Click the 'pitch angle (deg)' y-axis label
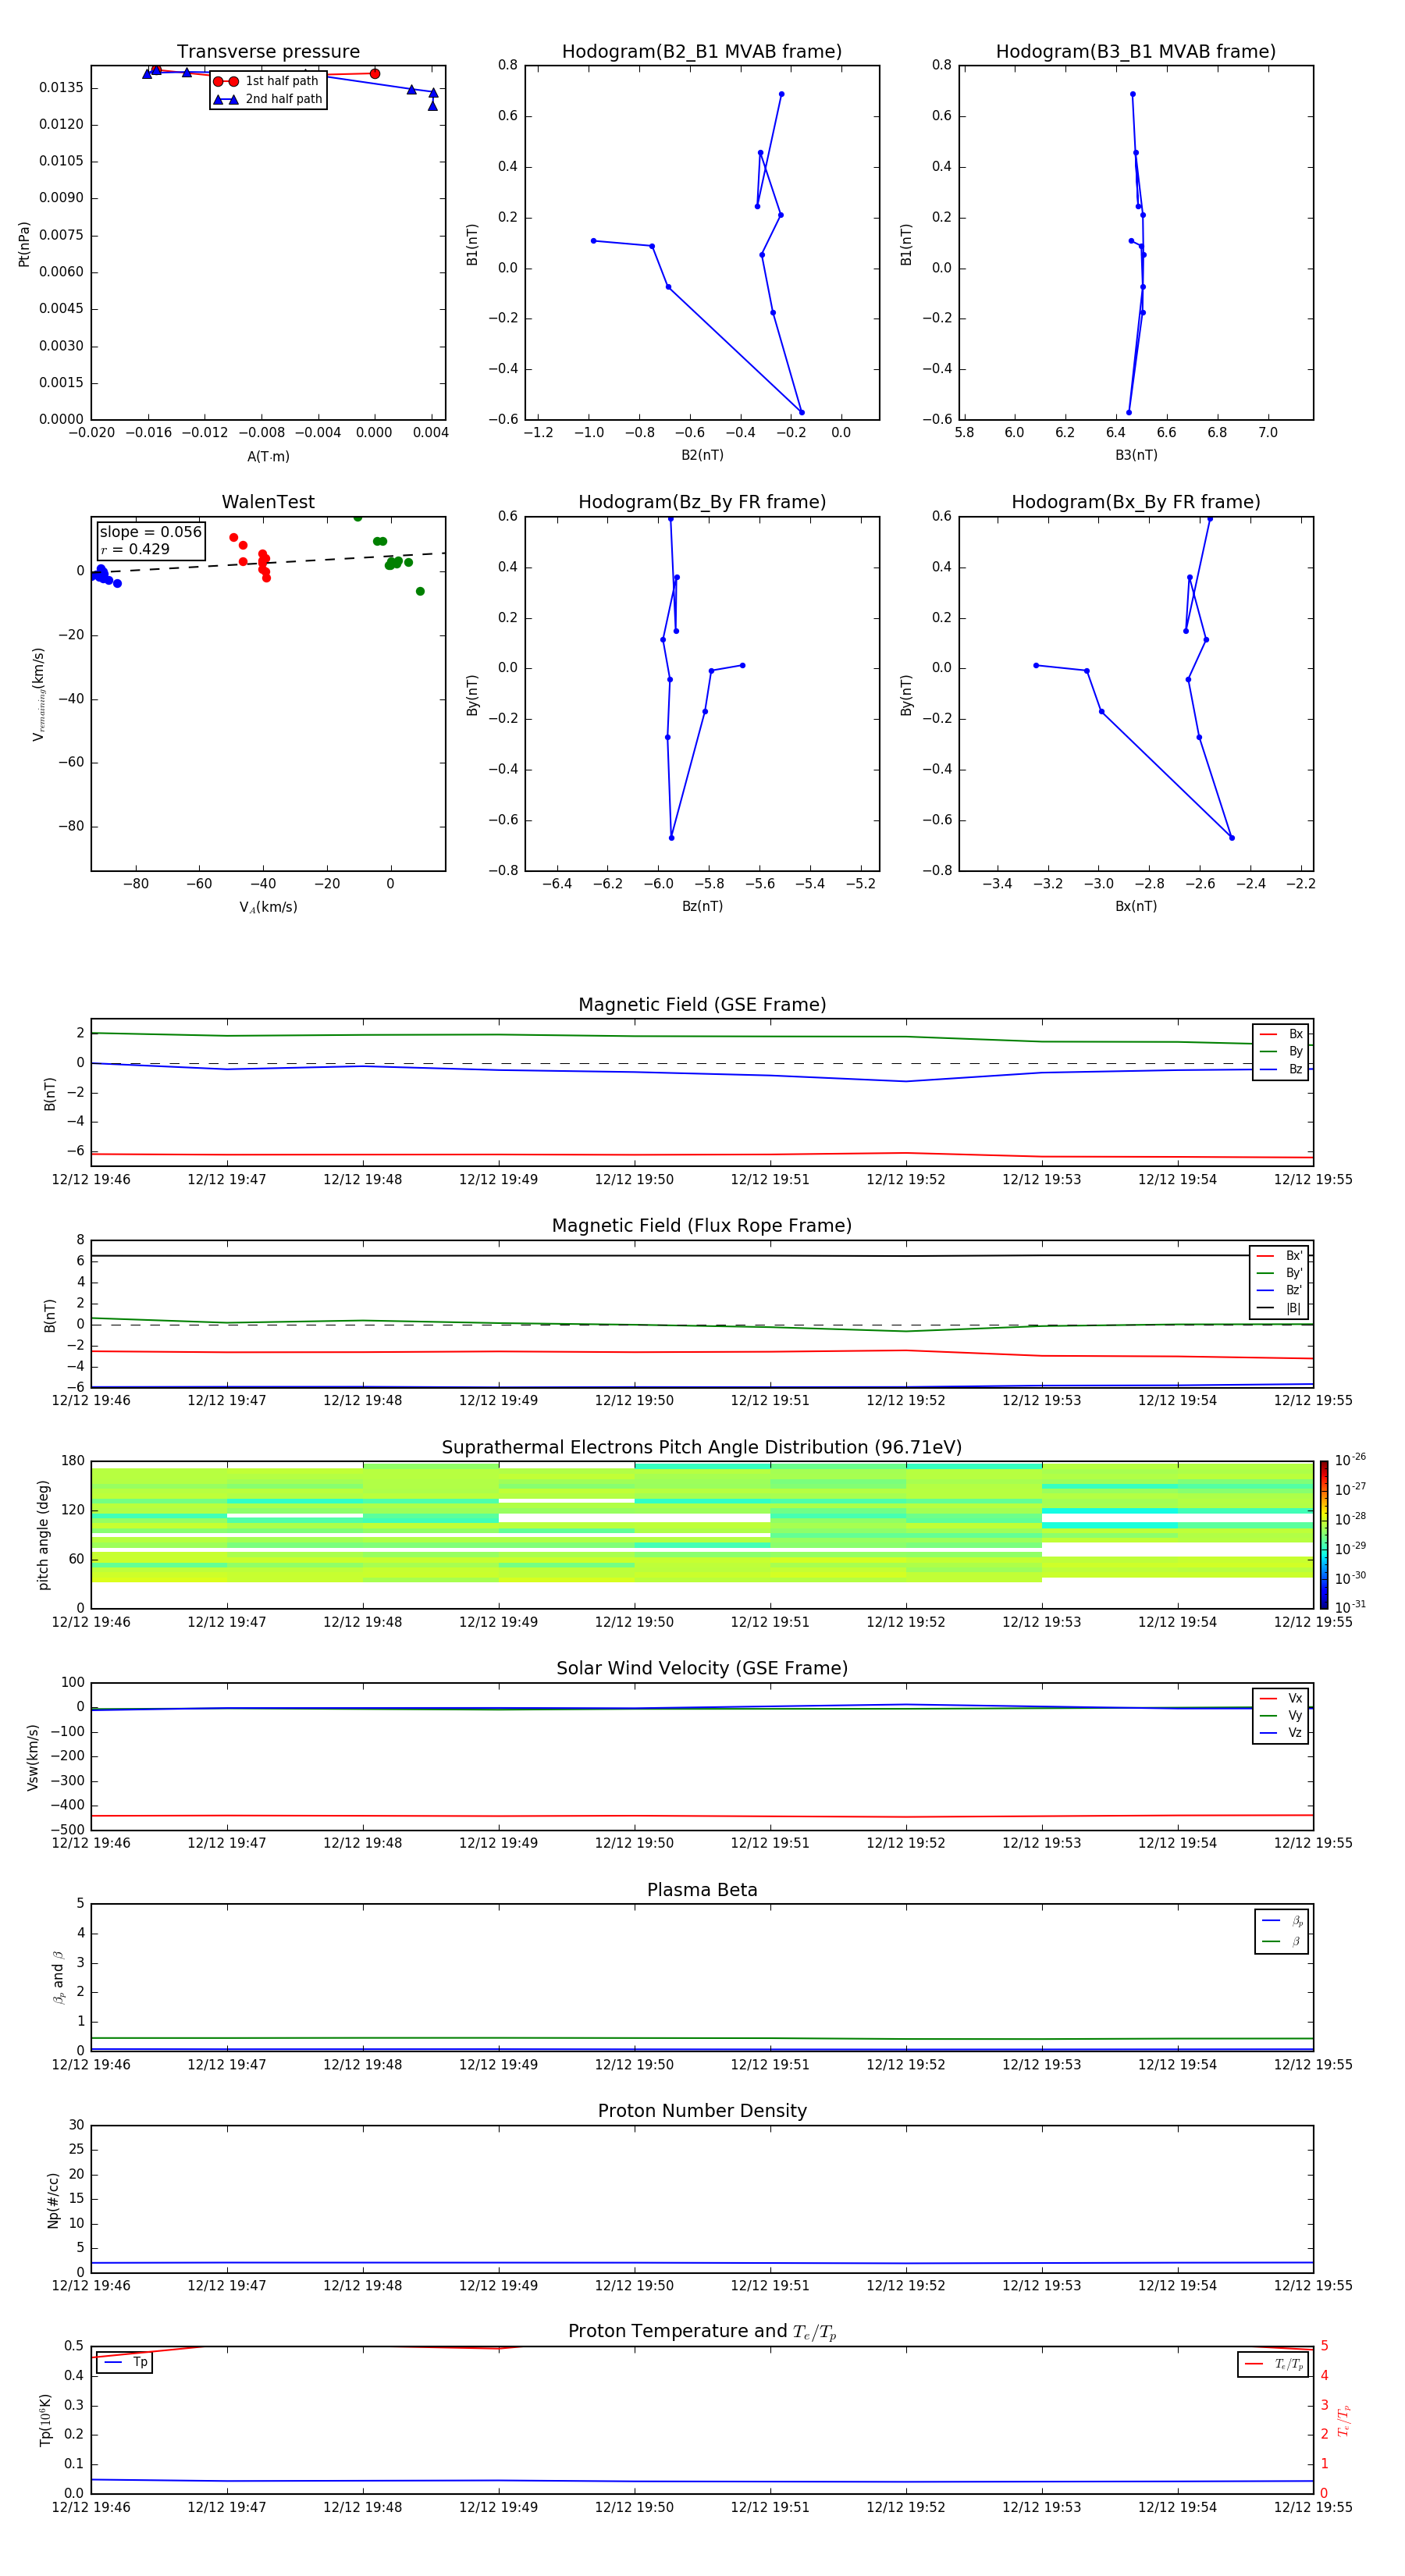This screenshot has height=2576, width=1405. click(43, 1535)
